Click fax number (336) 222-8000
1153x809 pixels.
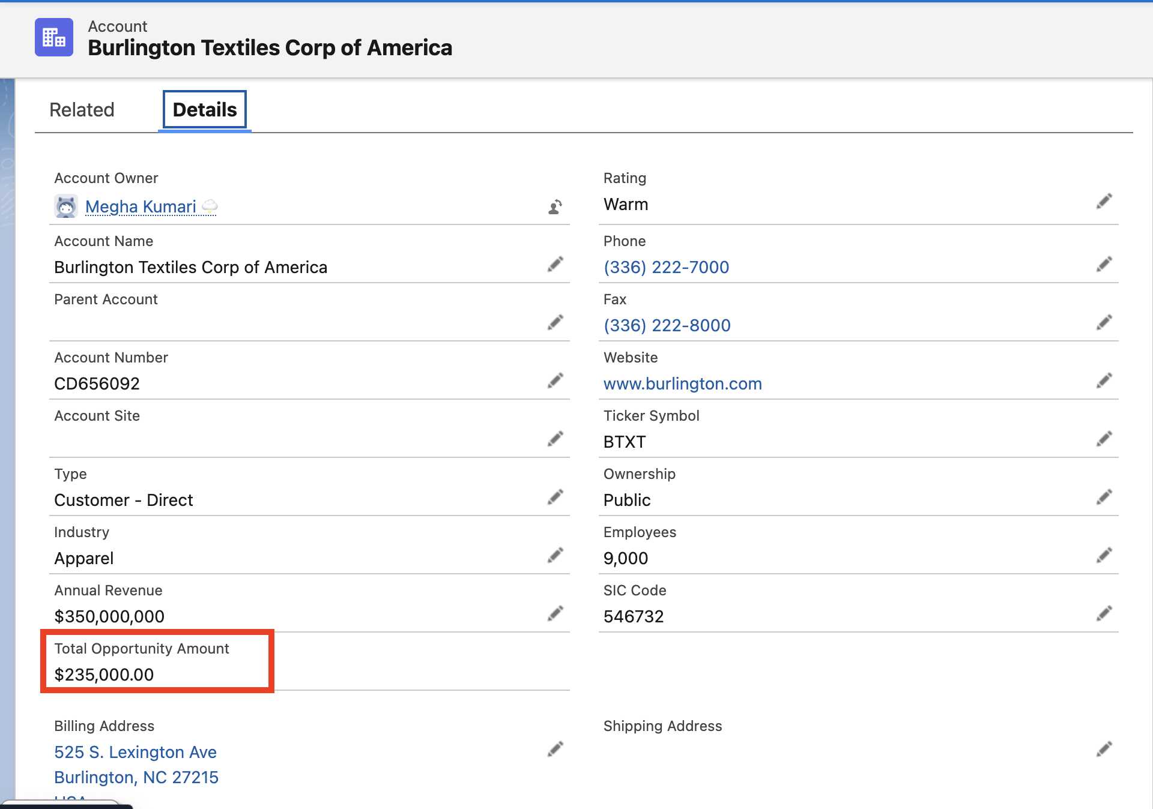(x=667, y=325)
